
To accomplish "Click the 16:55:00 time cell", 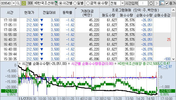I will click(x=10, y=35).
